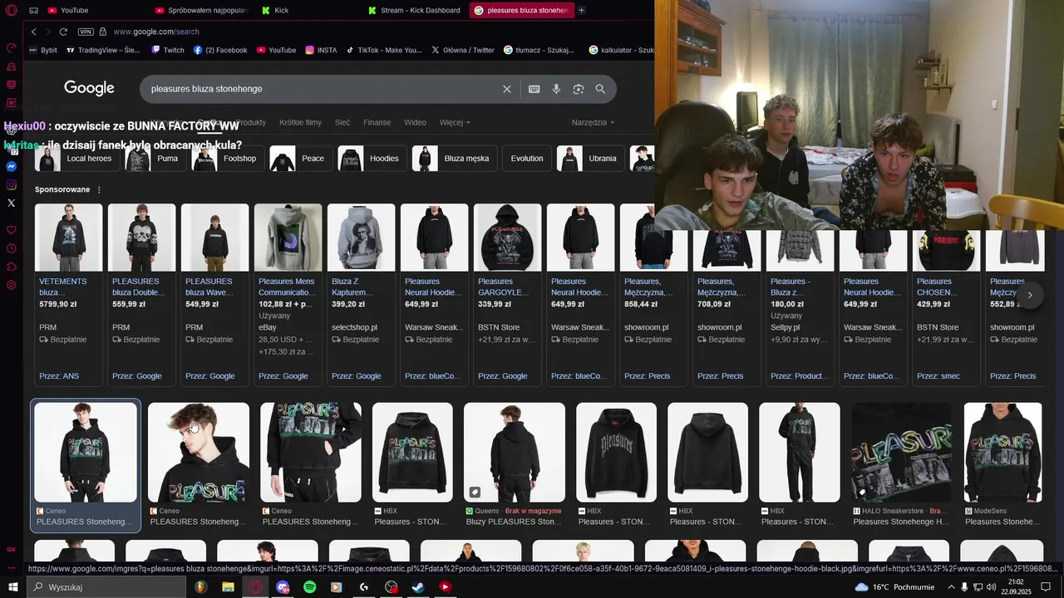Open the TradingView bookmark
The image size is (1064, 598).
(102, 50)
